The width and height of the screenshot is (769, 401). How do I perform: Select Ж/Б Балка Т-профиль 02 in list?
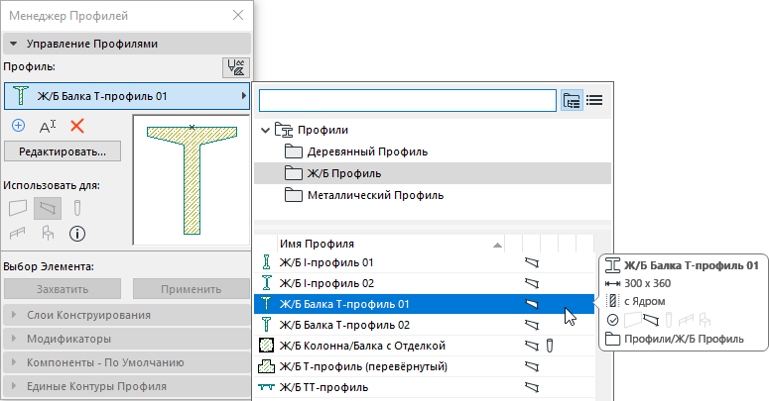(x=425, y=325)
